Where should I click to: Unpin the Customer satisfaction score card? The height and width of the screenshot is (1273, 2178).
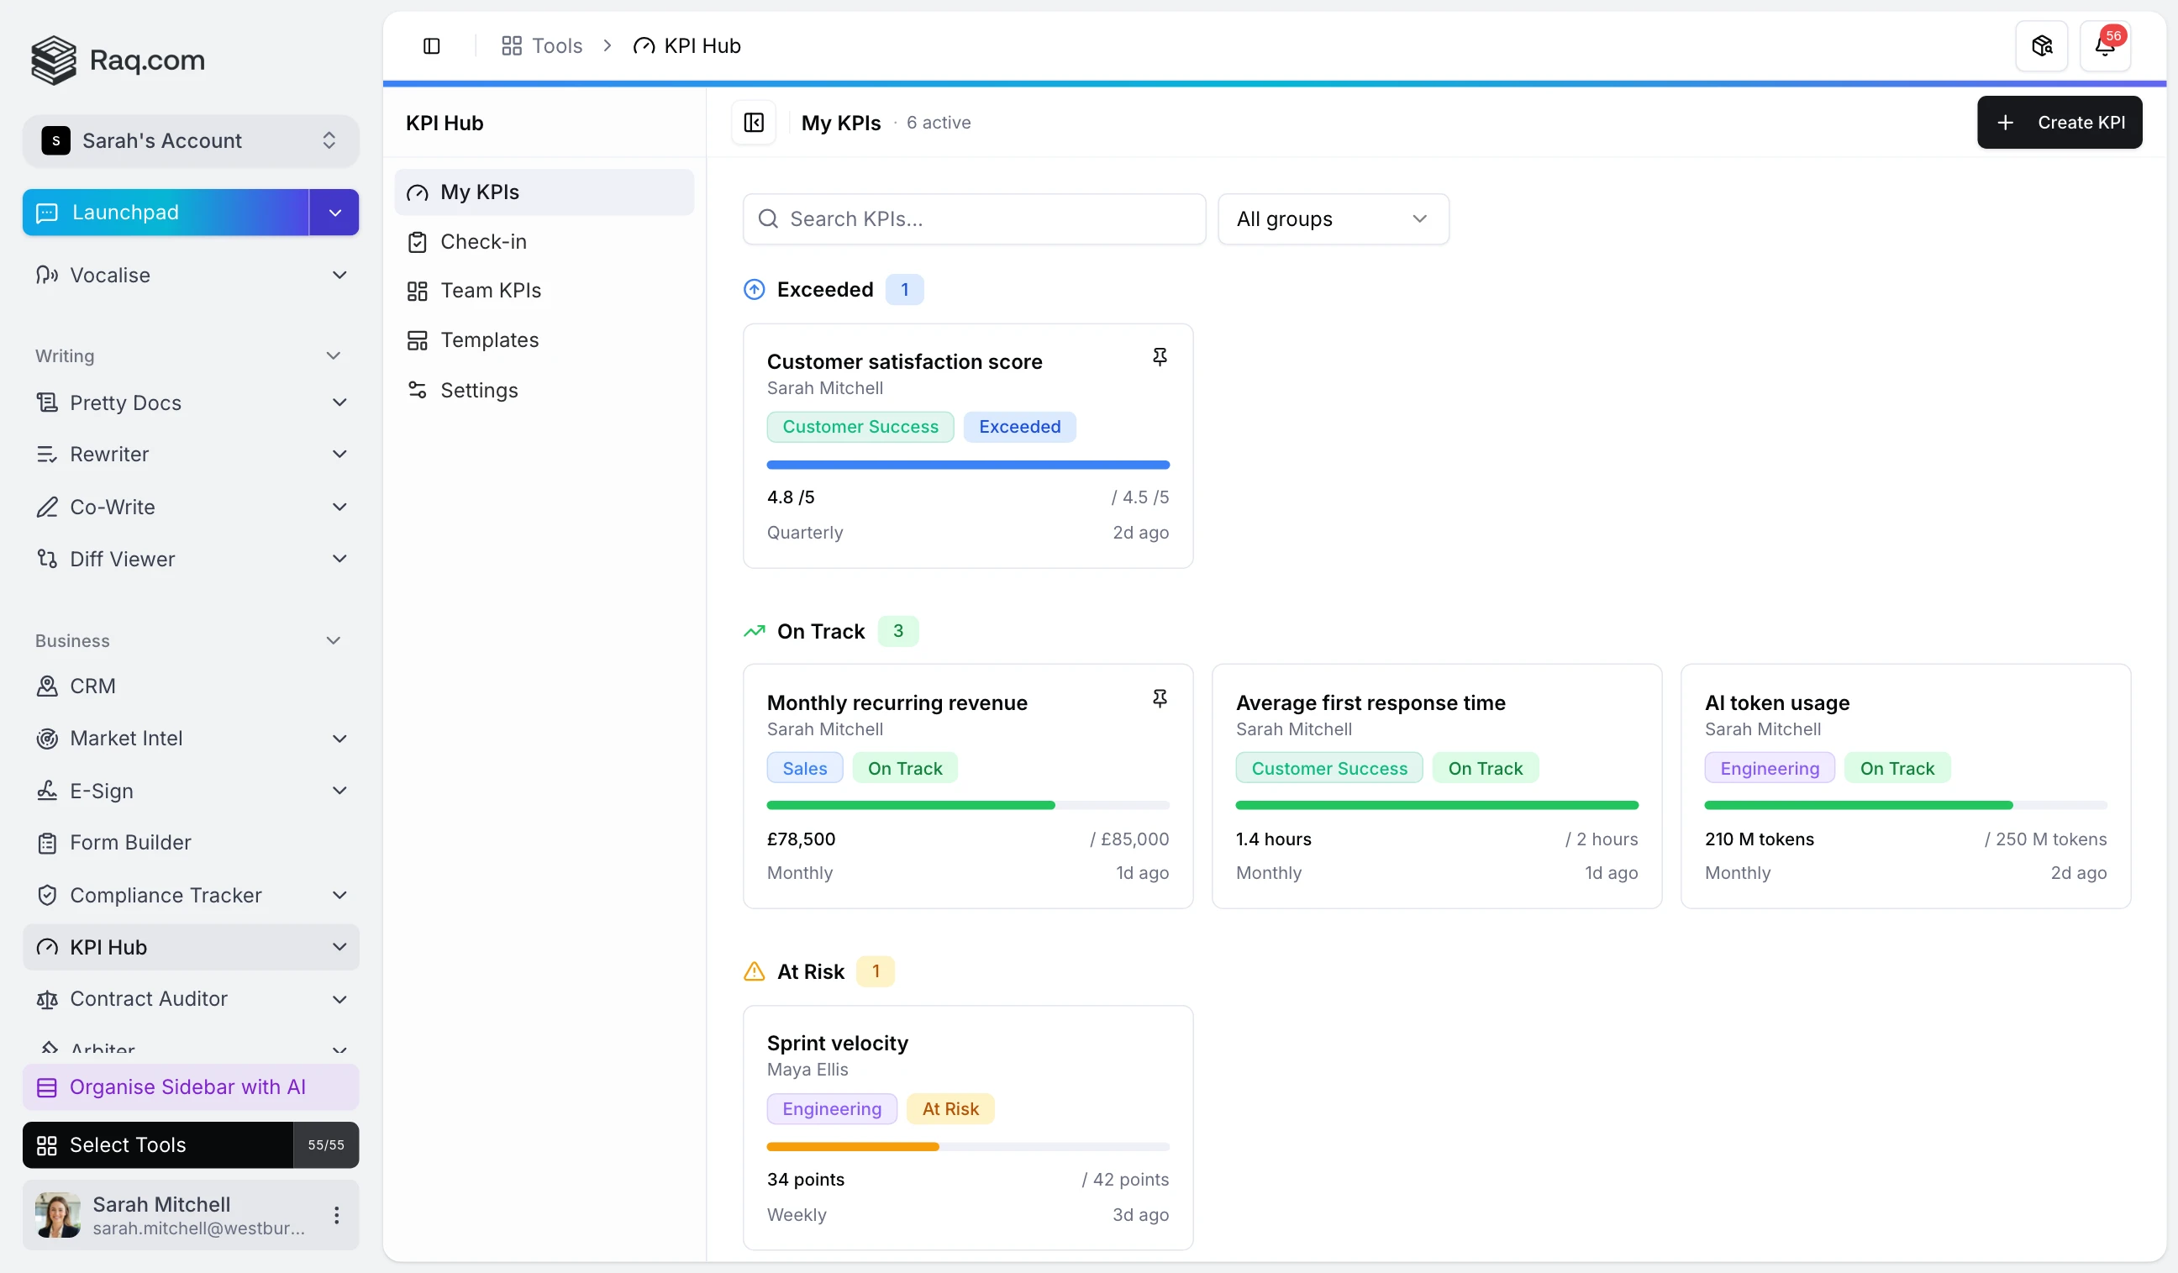click(x=1160, y=356)
